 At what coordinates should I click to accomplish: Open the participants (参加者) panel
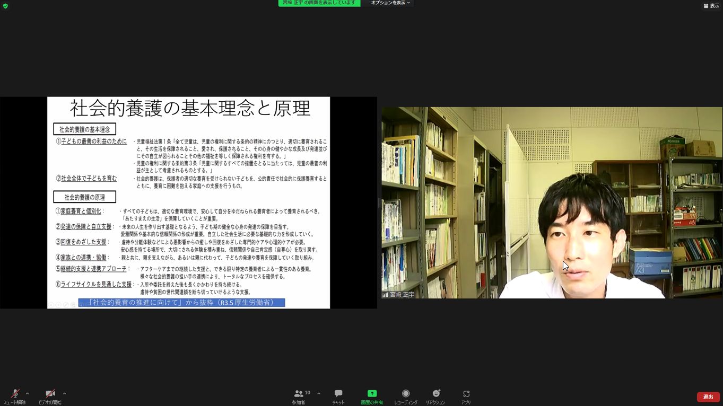coord(299,395)
